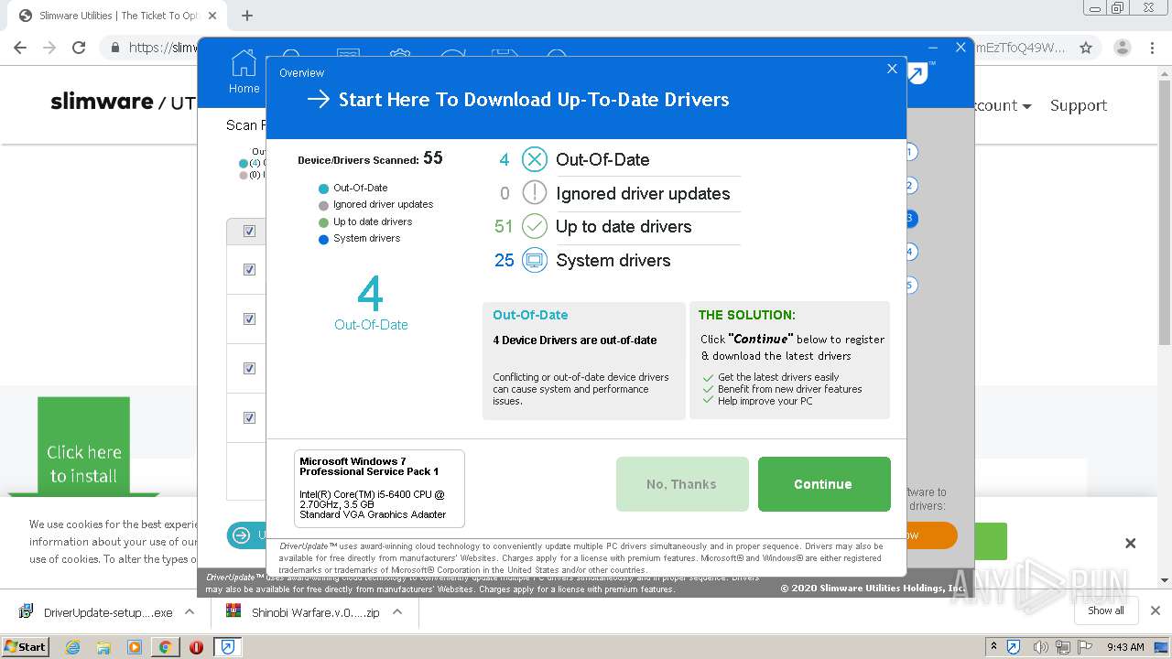Close the Overview dialog
The height and width of the screenshot is (659, 1172).
coord(892,69)
